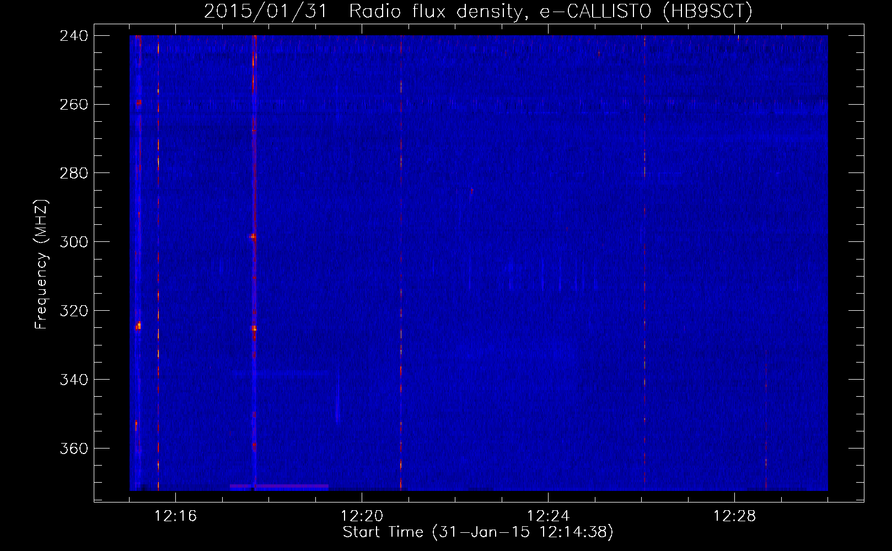The image size is (892, 551).
Task: Click the 360 frequency tick label
Action: pyautogui.click(x=74, y=449)
